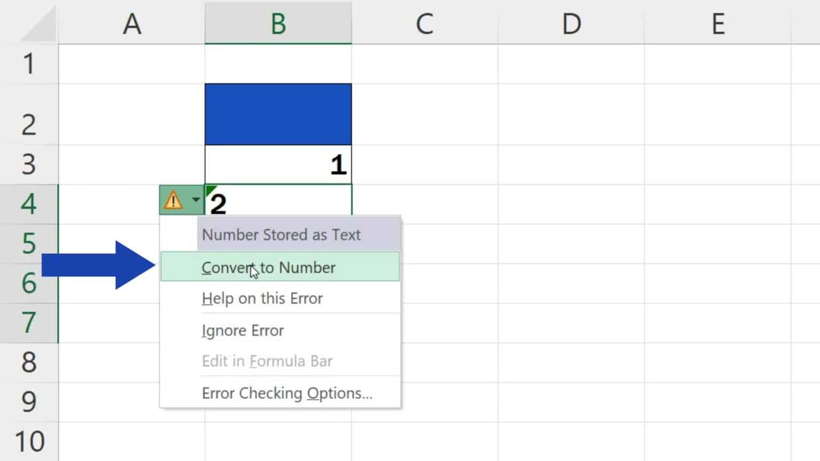Image resolution: width=820 pixels, height=461 pixels.
Task: Select column A header
Action: click(x=132, y=23)
